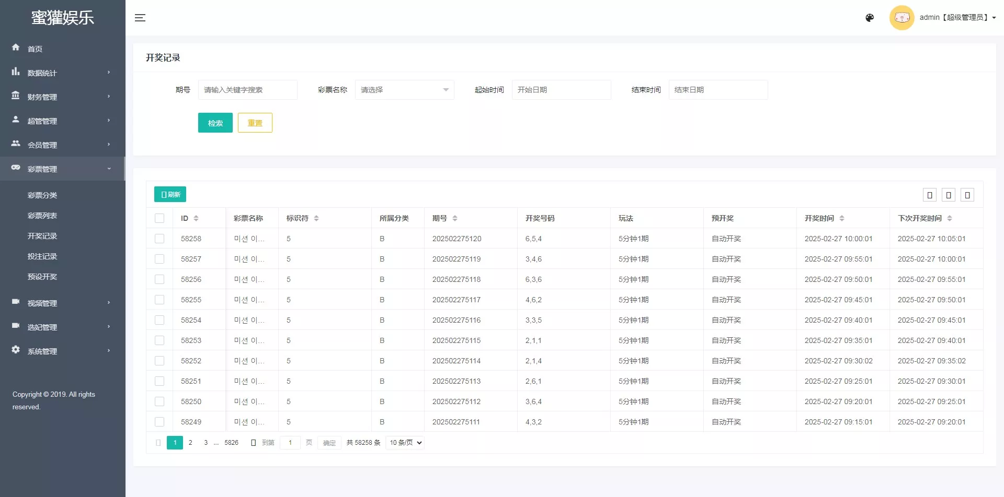The image size is (1004, 497).
Task: Click the 检索 search button
Action: click(x=215, y=123)
